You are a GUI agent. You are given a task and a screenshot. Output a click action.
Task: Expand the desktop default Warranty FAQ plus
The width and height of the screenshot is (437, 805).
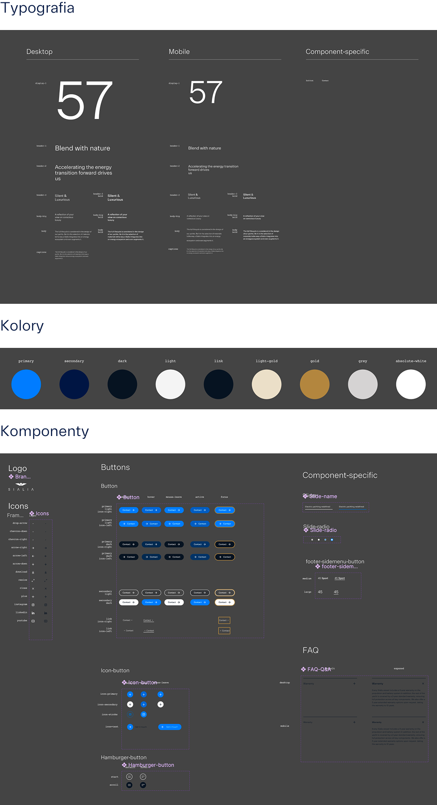pos(354,684)
